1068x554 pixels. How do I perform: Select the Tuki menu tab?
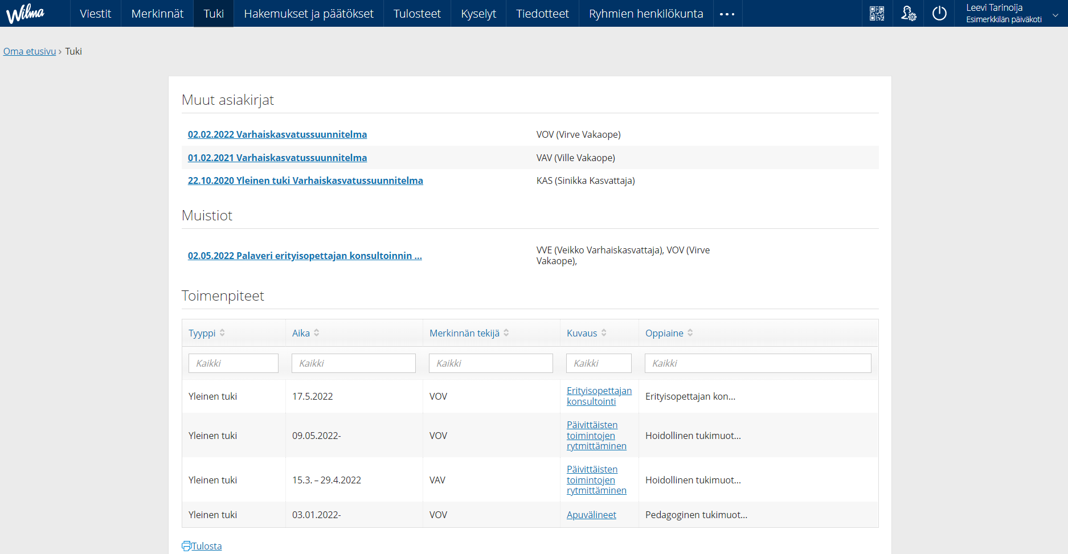[x=214, y=14]
